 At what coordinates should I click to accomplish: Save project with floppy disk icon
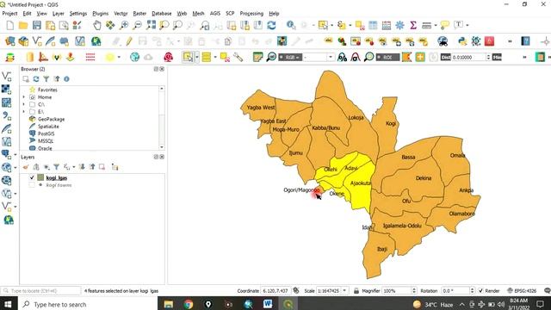pos(36,25)
